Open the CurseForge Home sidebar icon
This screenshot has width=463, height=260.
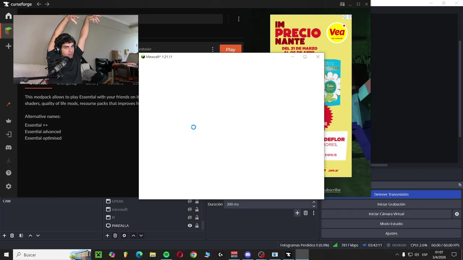8,16
